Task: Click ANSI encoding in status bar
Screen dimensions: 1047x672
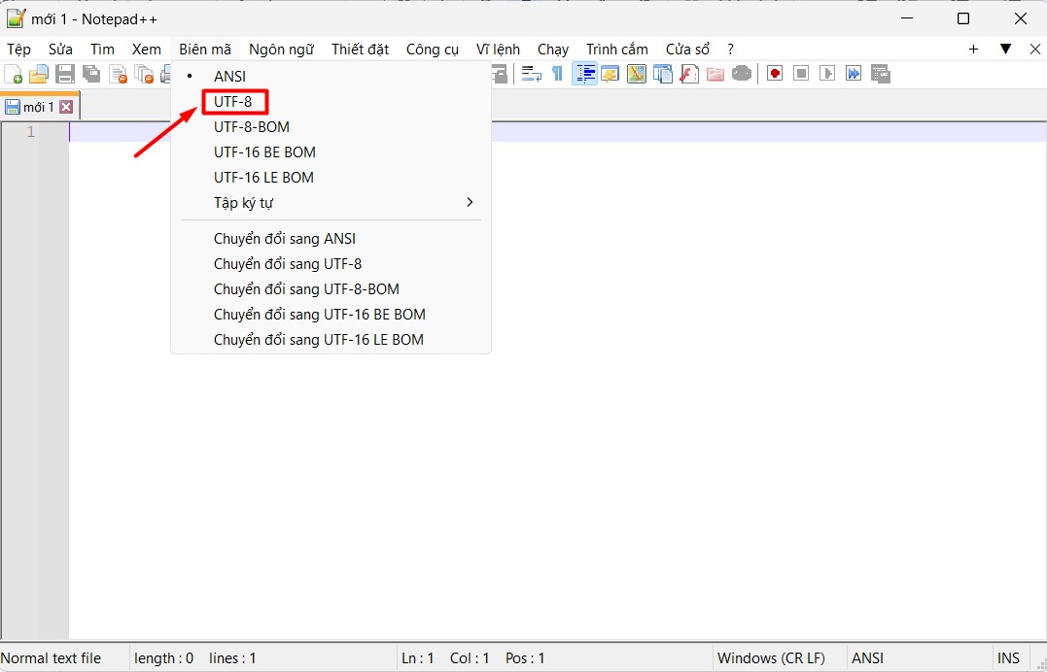Action: coord(867,658)
